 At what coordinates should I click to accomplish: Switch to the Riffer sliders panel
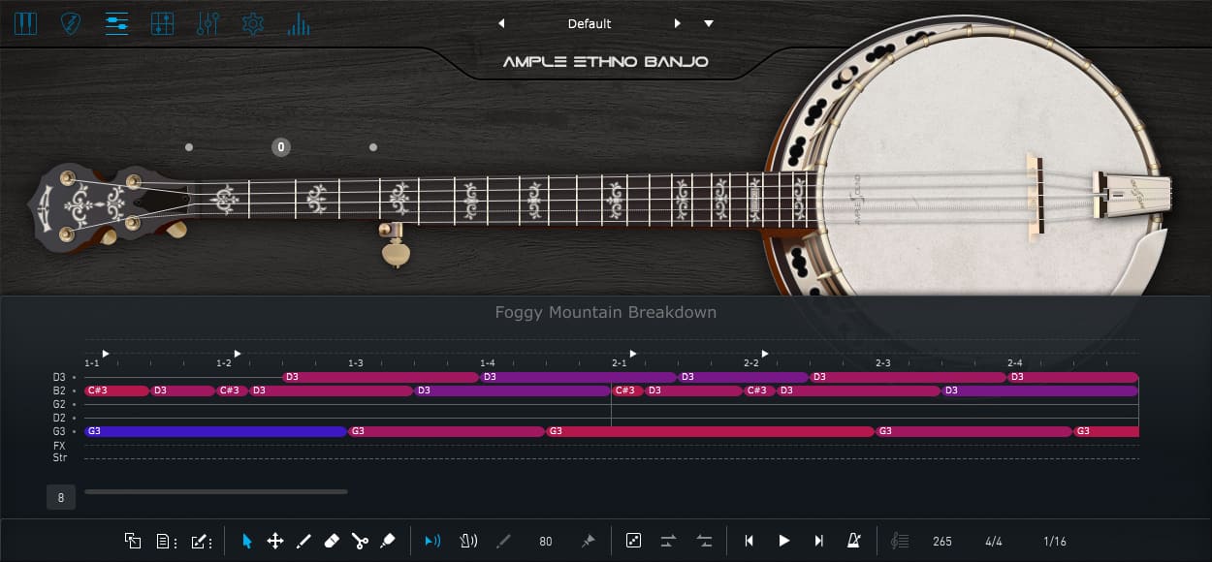coord(116,23)
